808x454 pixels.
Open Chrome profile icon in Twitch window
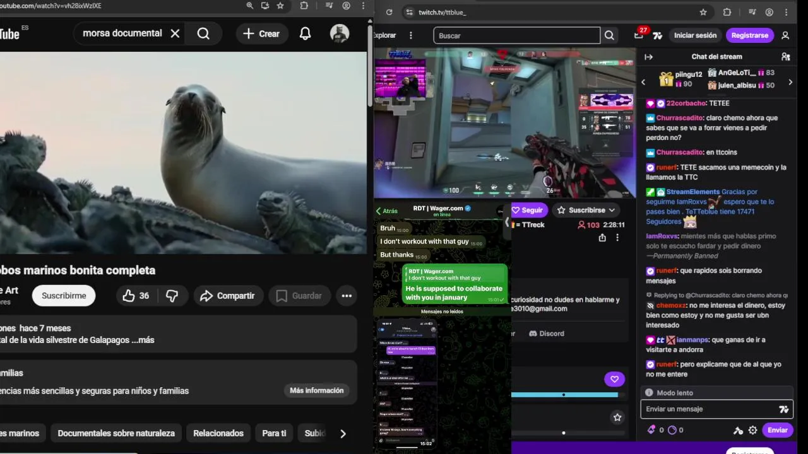point(769,12)
